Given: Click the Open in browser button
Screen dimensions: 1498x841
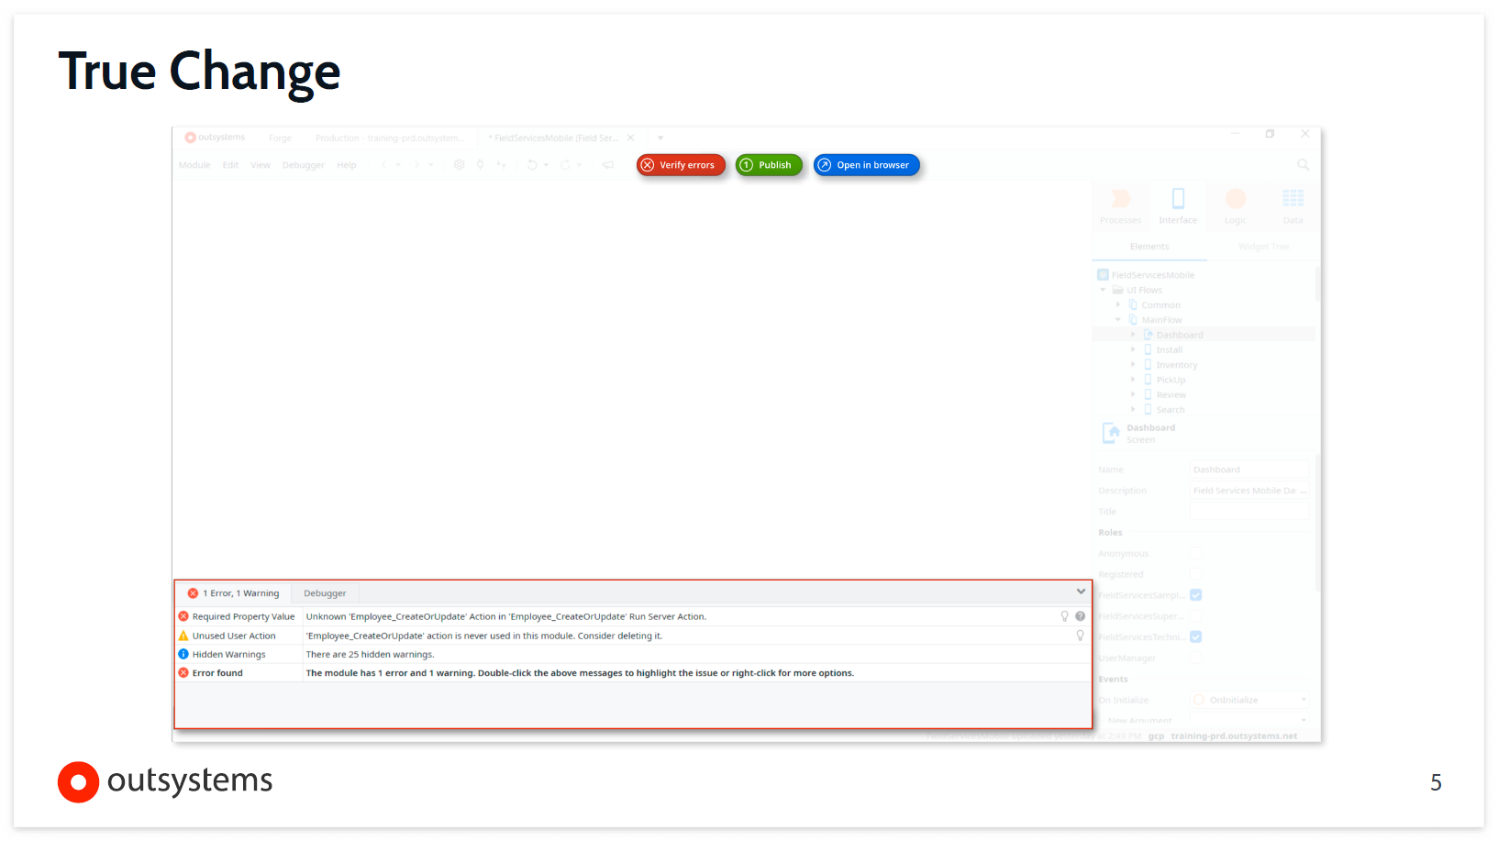Looking at the screenshot, I should pos(866,165).
